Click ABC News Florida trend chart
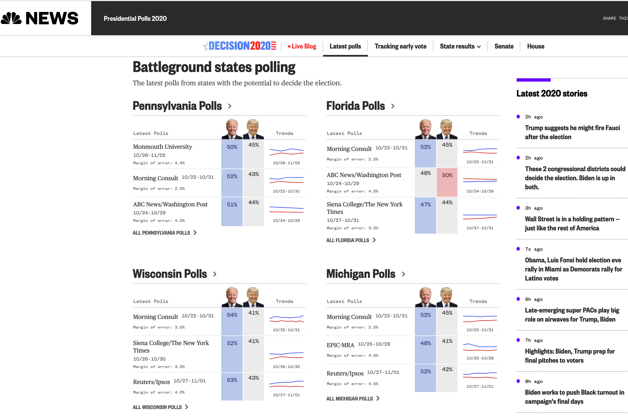628x416 pixels. 480,180
